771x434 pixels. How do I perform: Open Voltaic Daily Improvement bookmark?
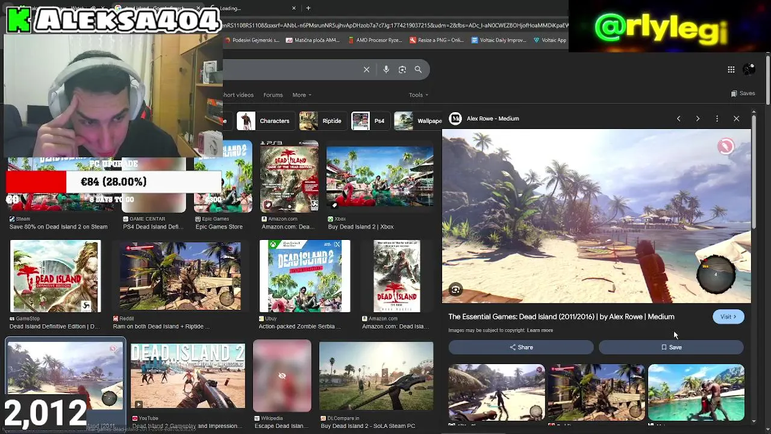point(499,40)
